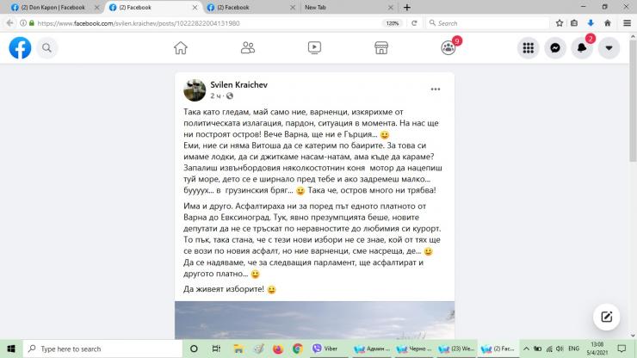Screen dimensions: 637x358
Task: Open the notifications bell icon
Action: tap(582, 48)
